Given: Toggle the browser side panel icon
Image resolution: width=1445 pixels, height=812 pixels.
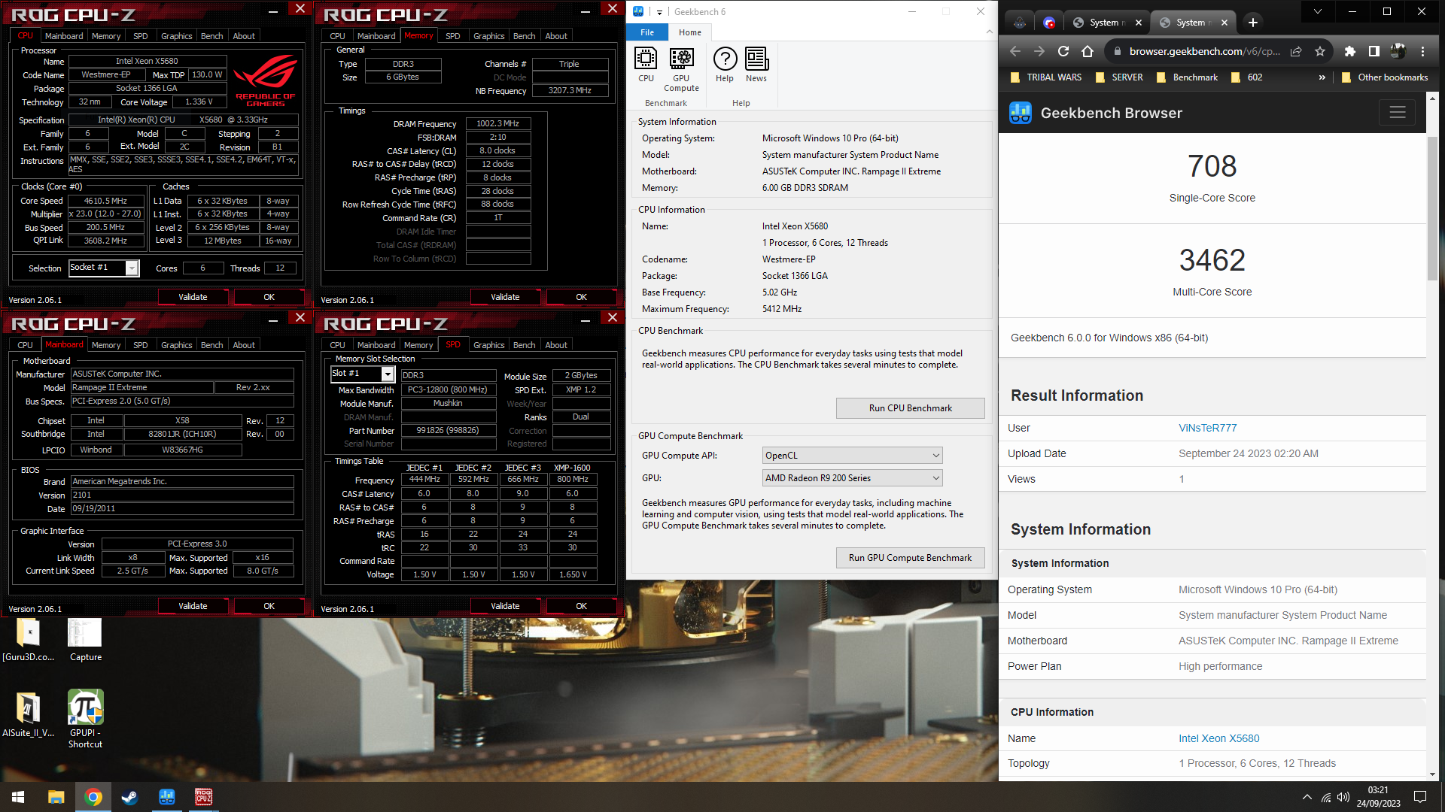Looking at the screenshot, I should pos(1374,51).
